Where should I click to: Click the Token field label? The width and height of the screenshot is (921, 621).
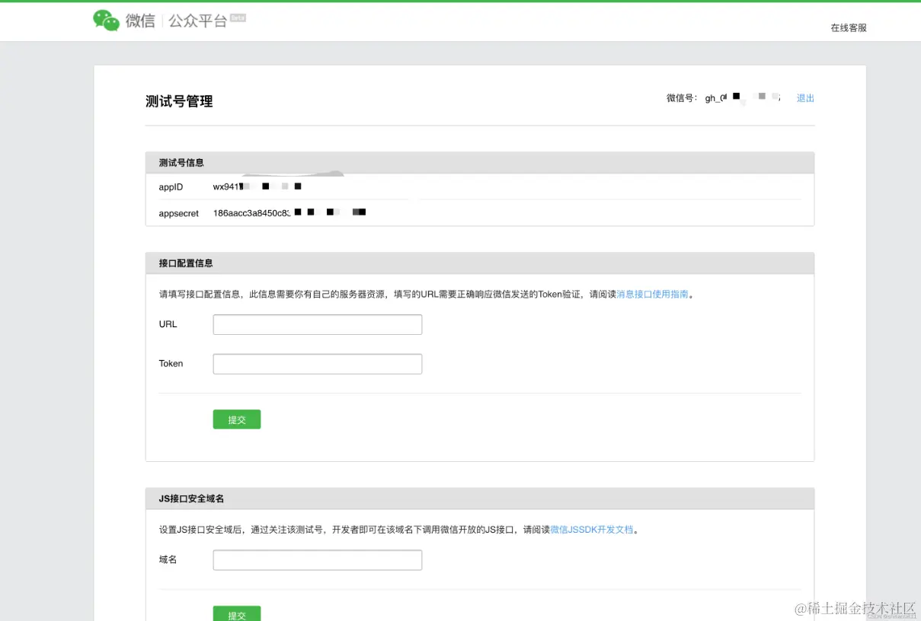click(x=171, y=364)
